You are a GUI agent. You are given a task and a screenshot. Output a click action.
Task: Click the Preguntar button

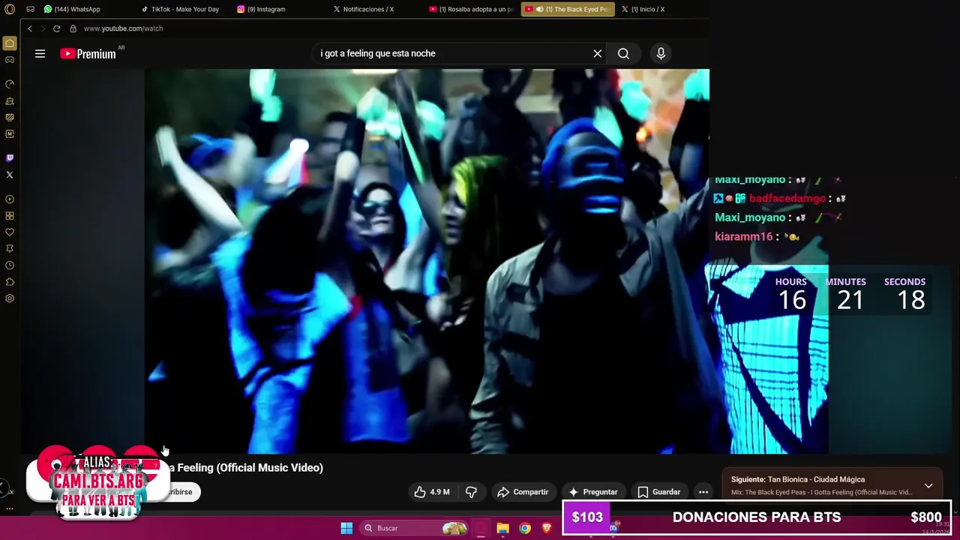coord(593,492)
